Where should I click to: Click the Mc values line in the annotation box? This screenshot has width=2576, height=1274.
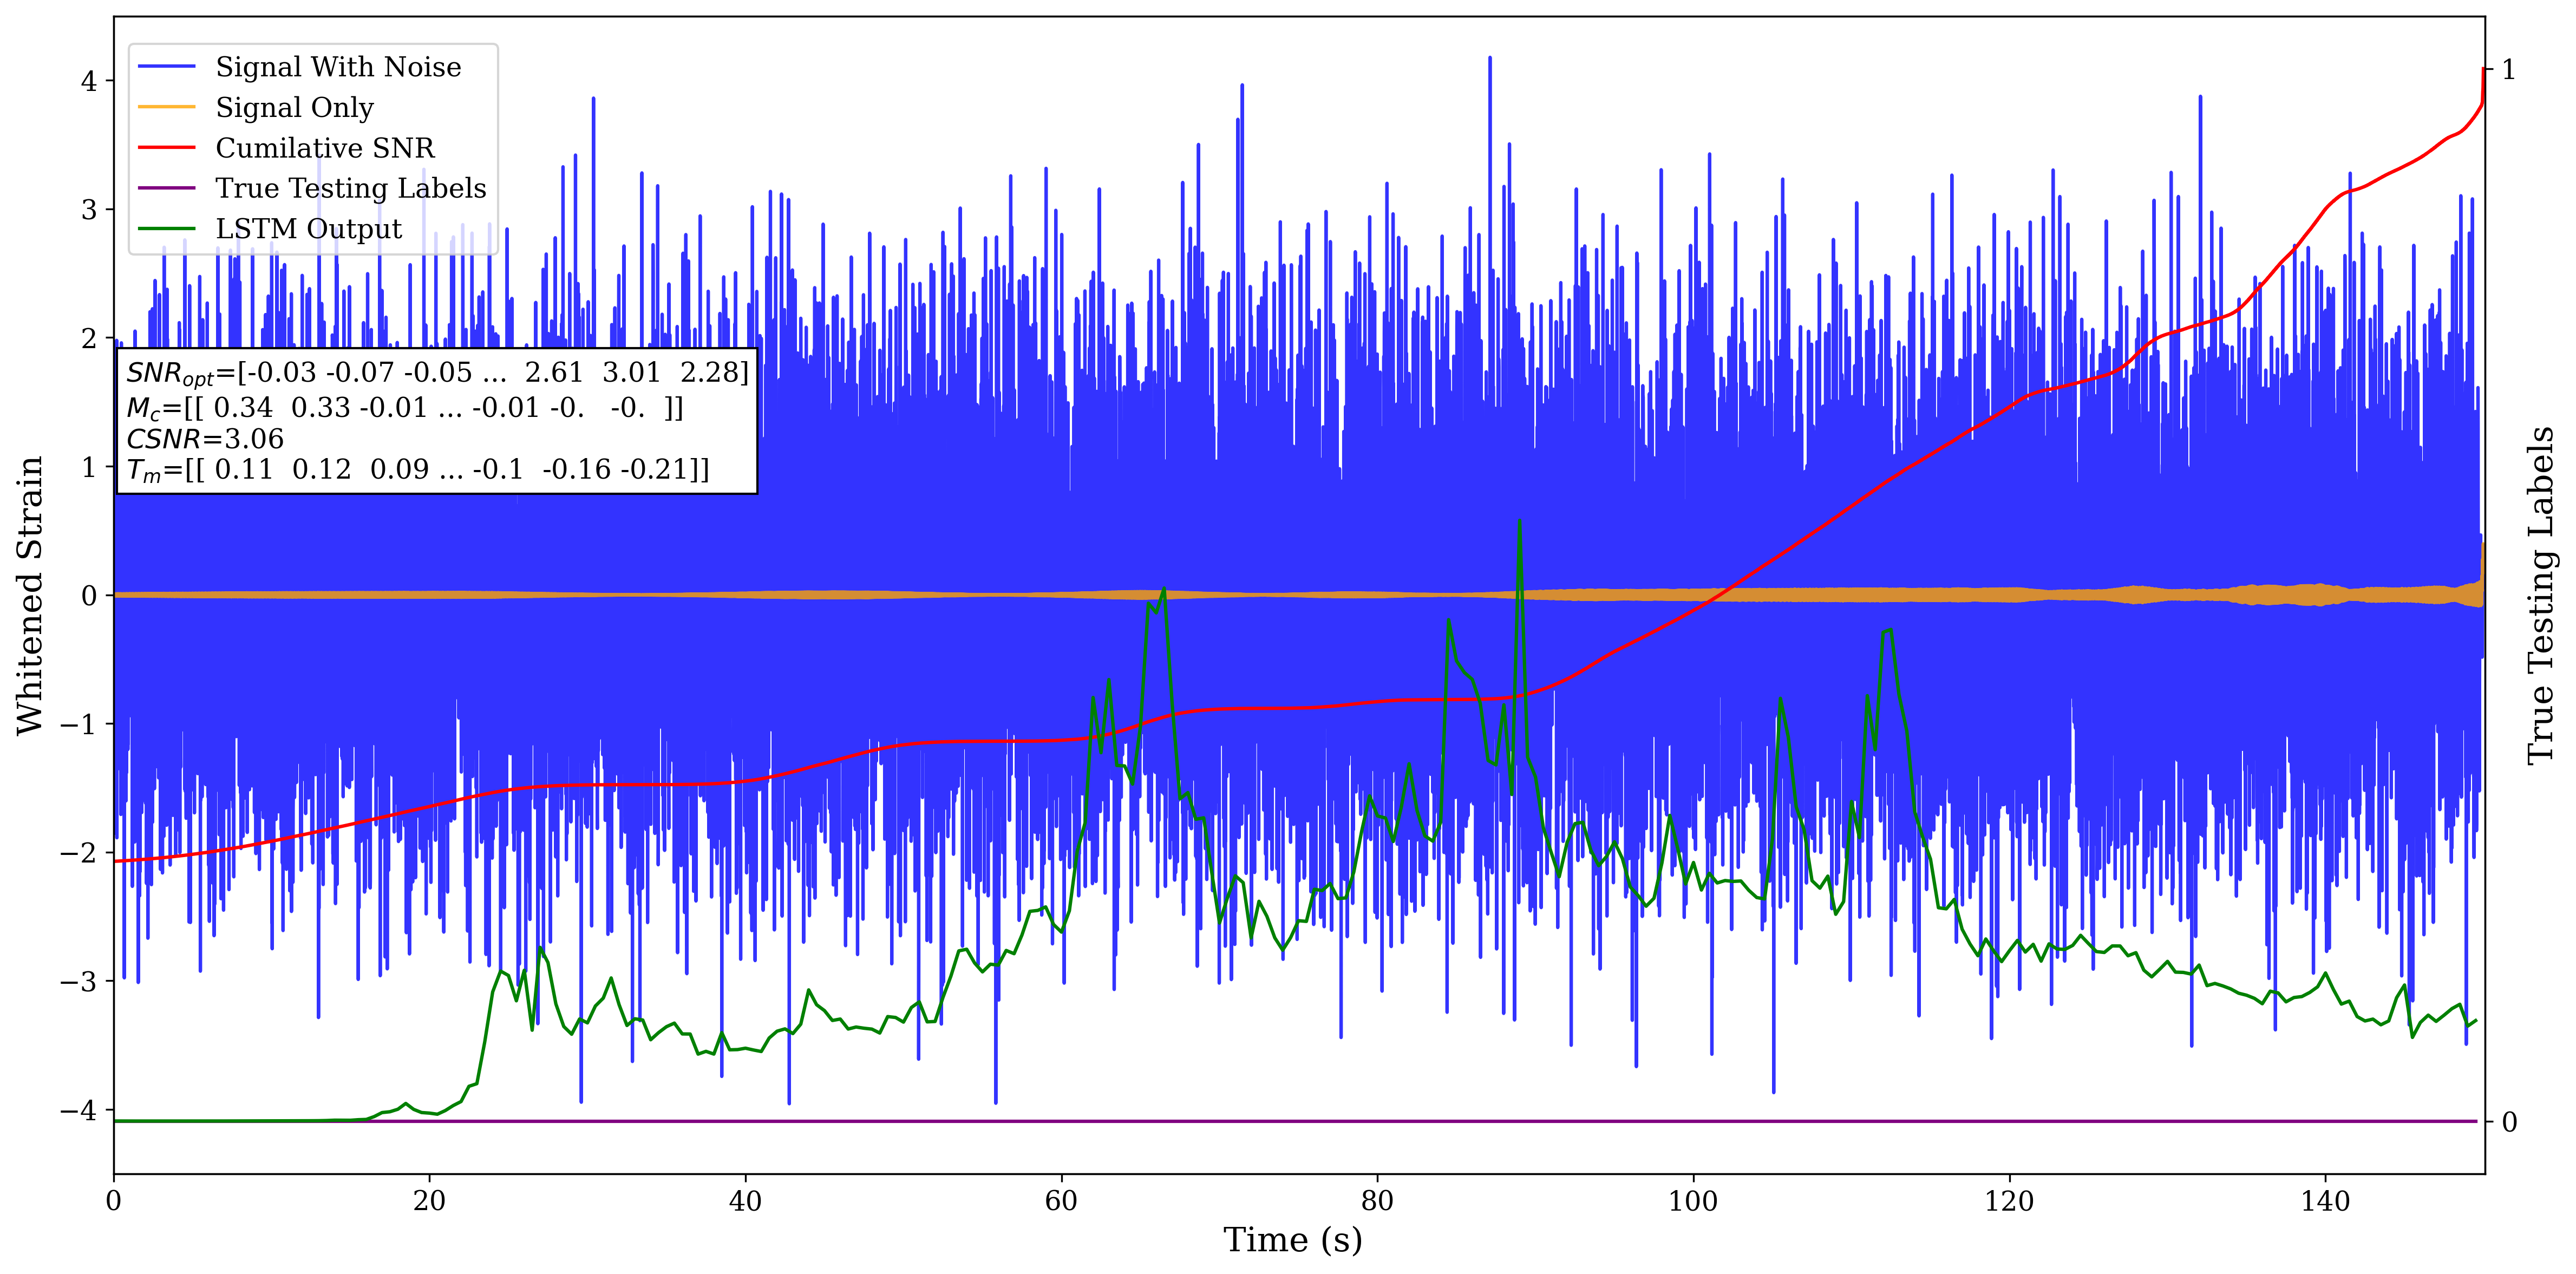pos(405,408)
